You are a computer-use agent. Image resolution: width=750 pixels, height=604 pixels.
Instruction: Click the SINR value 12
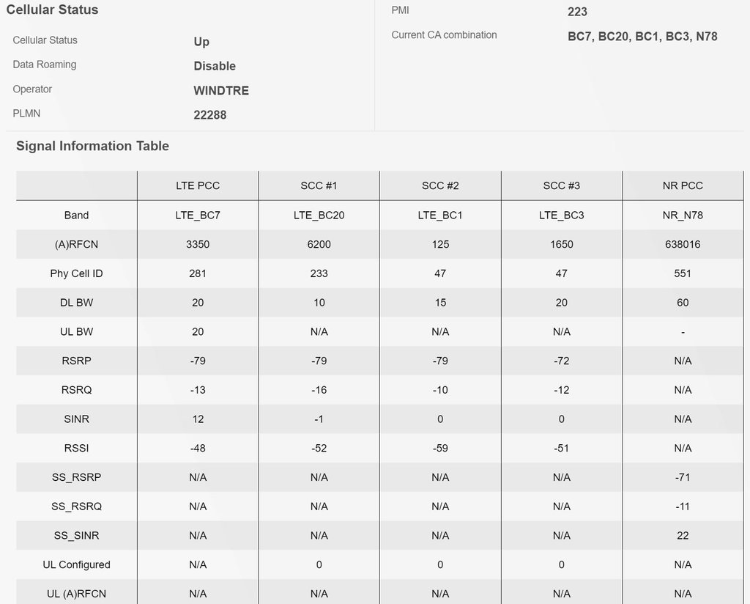[198, 419]
